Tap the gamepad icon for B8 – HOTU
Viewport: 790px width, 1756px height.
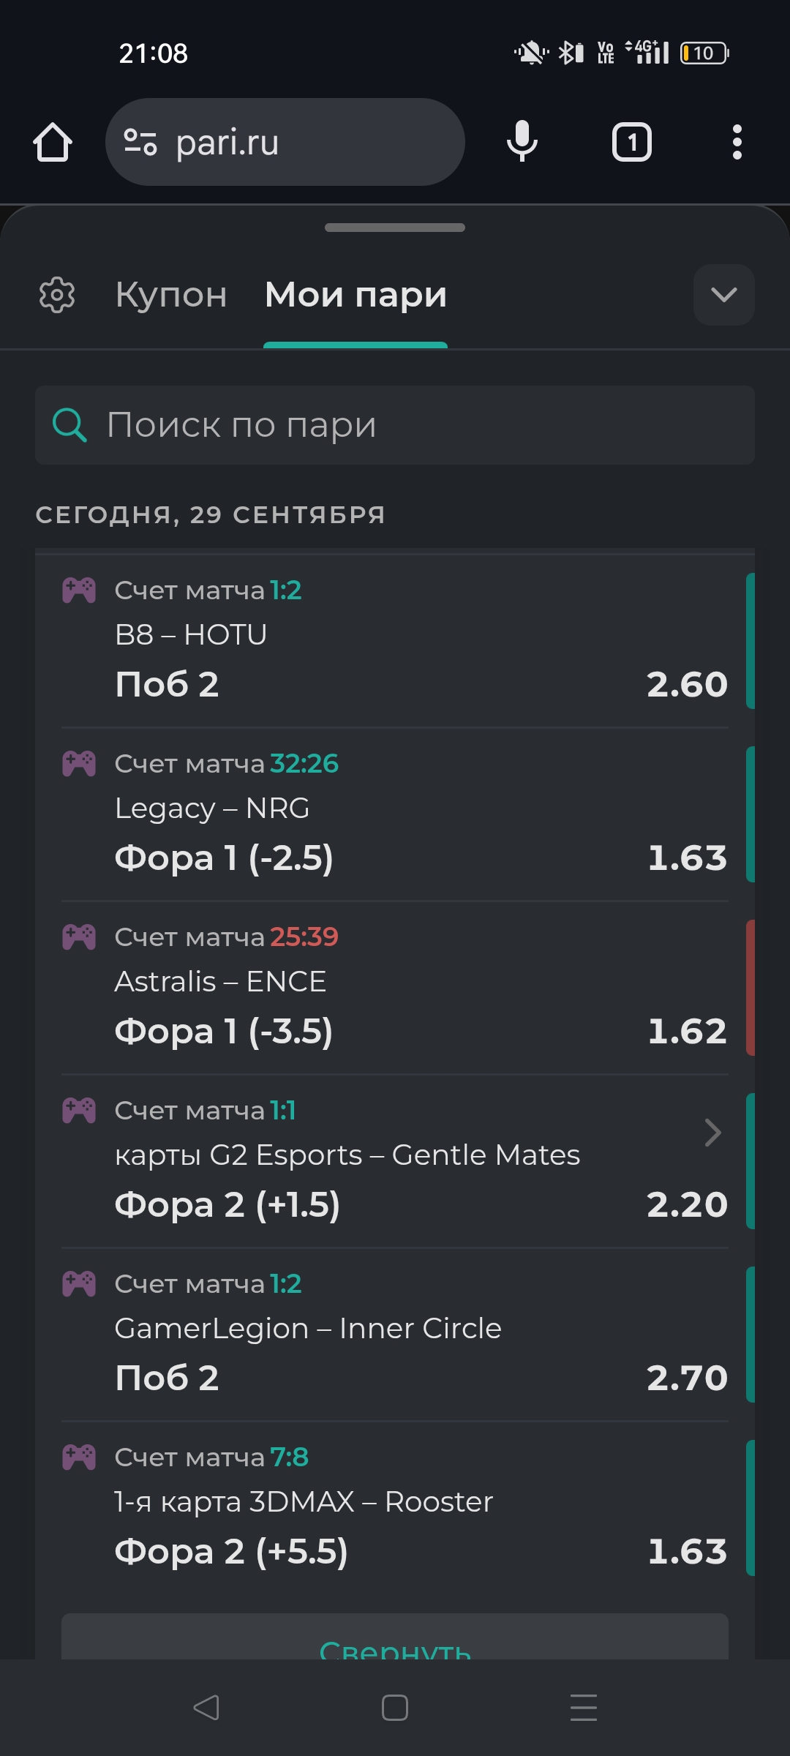pyautogui.click(x=79, y=590)
